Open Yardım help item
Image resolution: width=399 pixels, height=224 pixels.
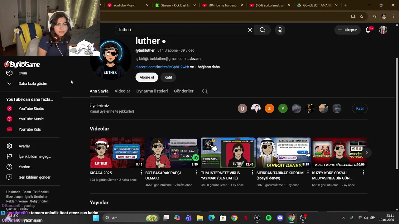[x=30, y=167]
